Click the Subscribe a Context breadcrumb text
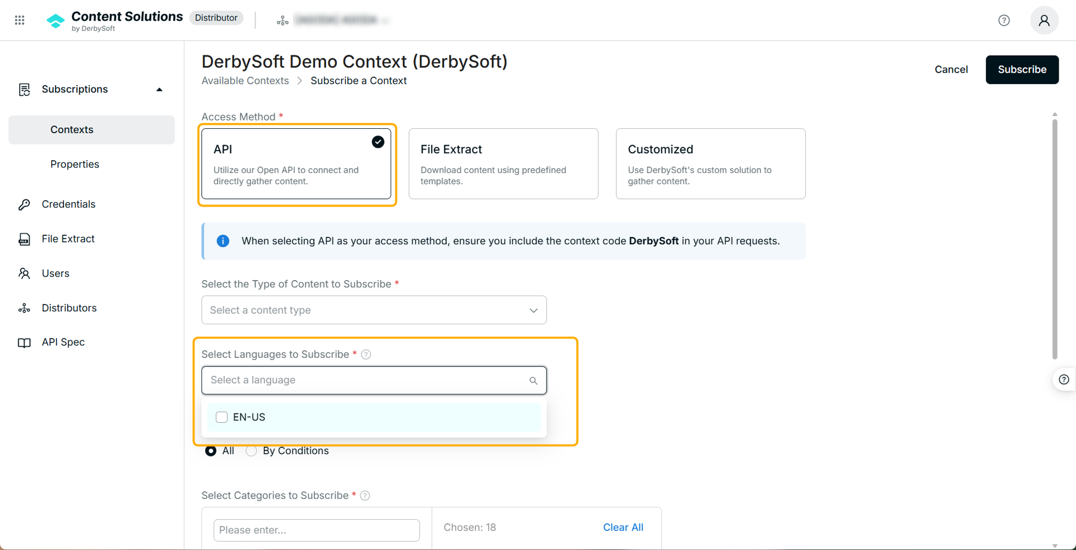Screen dimensions: 1076x550 pos(359,81)
